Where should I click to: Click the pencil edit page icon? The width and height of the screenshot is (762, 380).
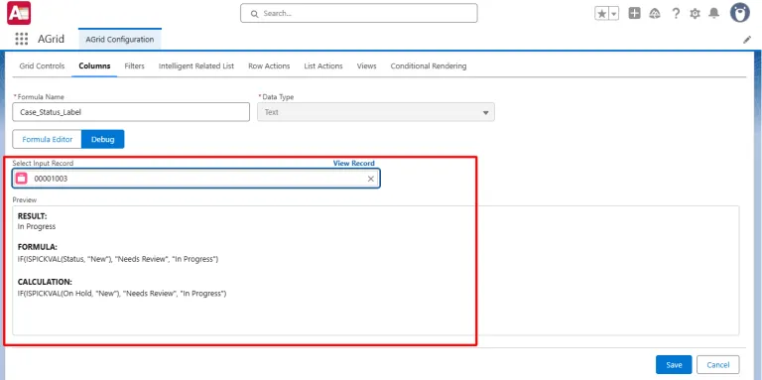coord(747,40)
